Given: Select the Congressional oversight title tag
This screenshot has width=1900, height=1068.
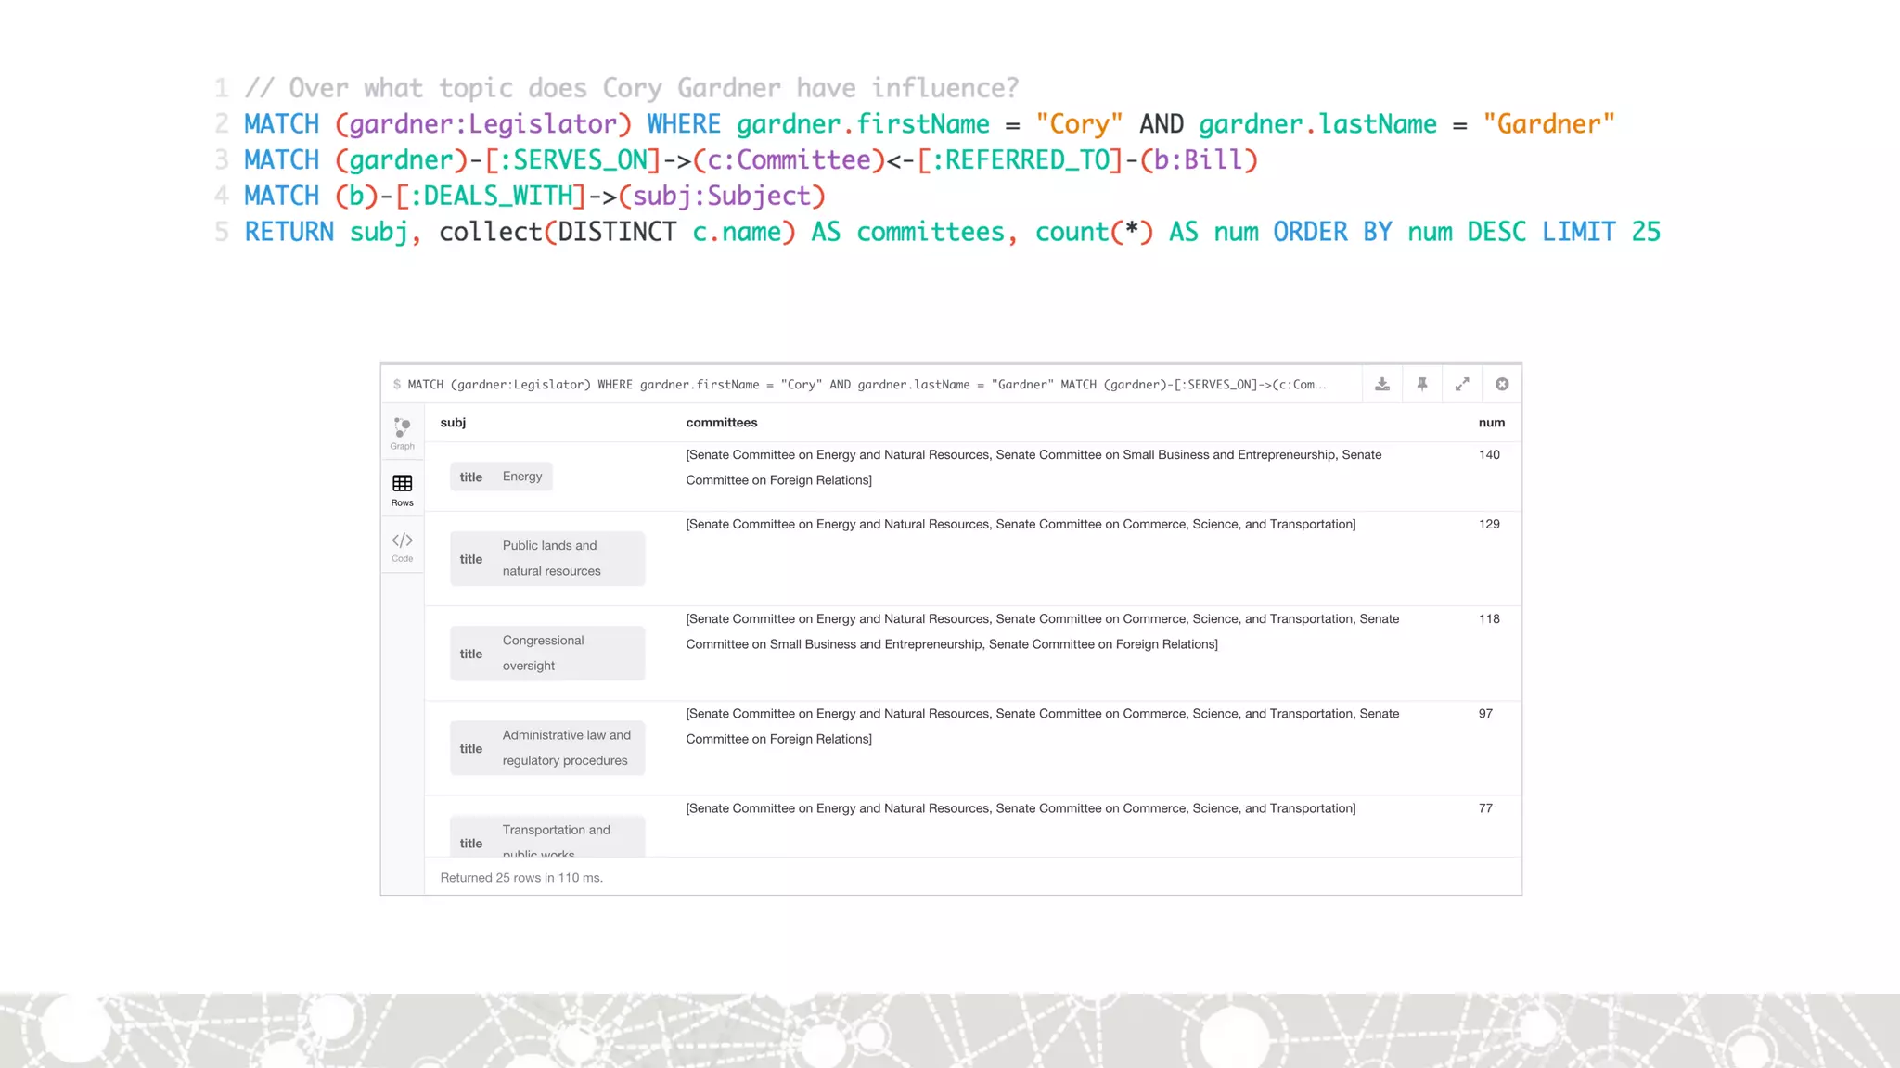Looking at the screenshot, I should (547, 653).
